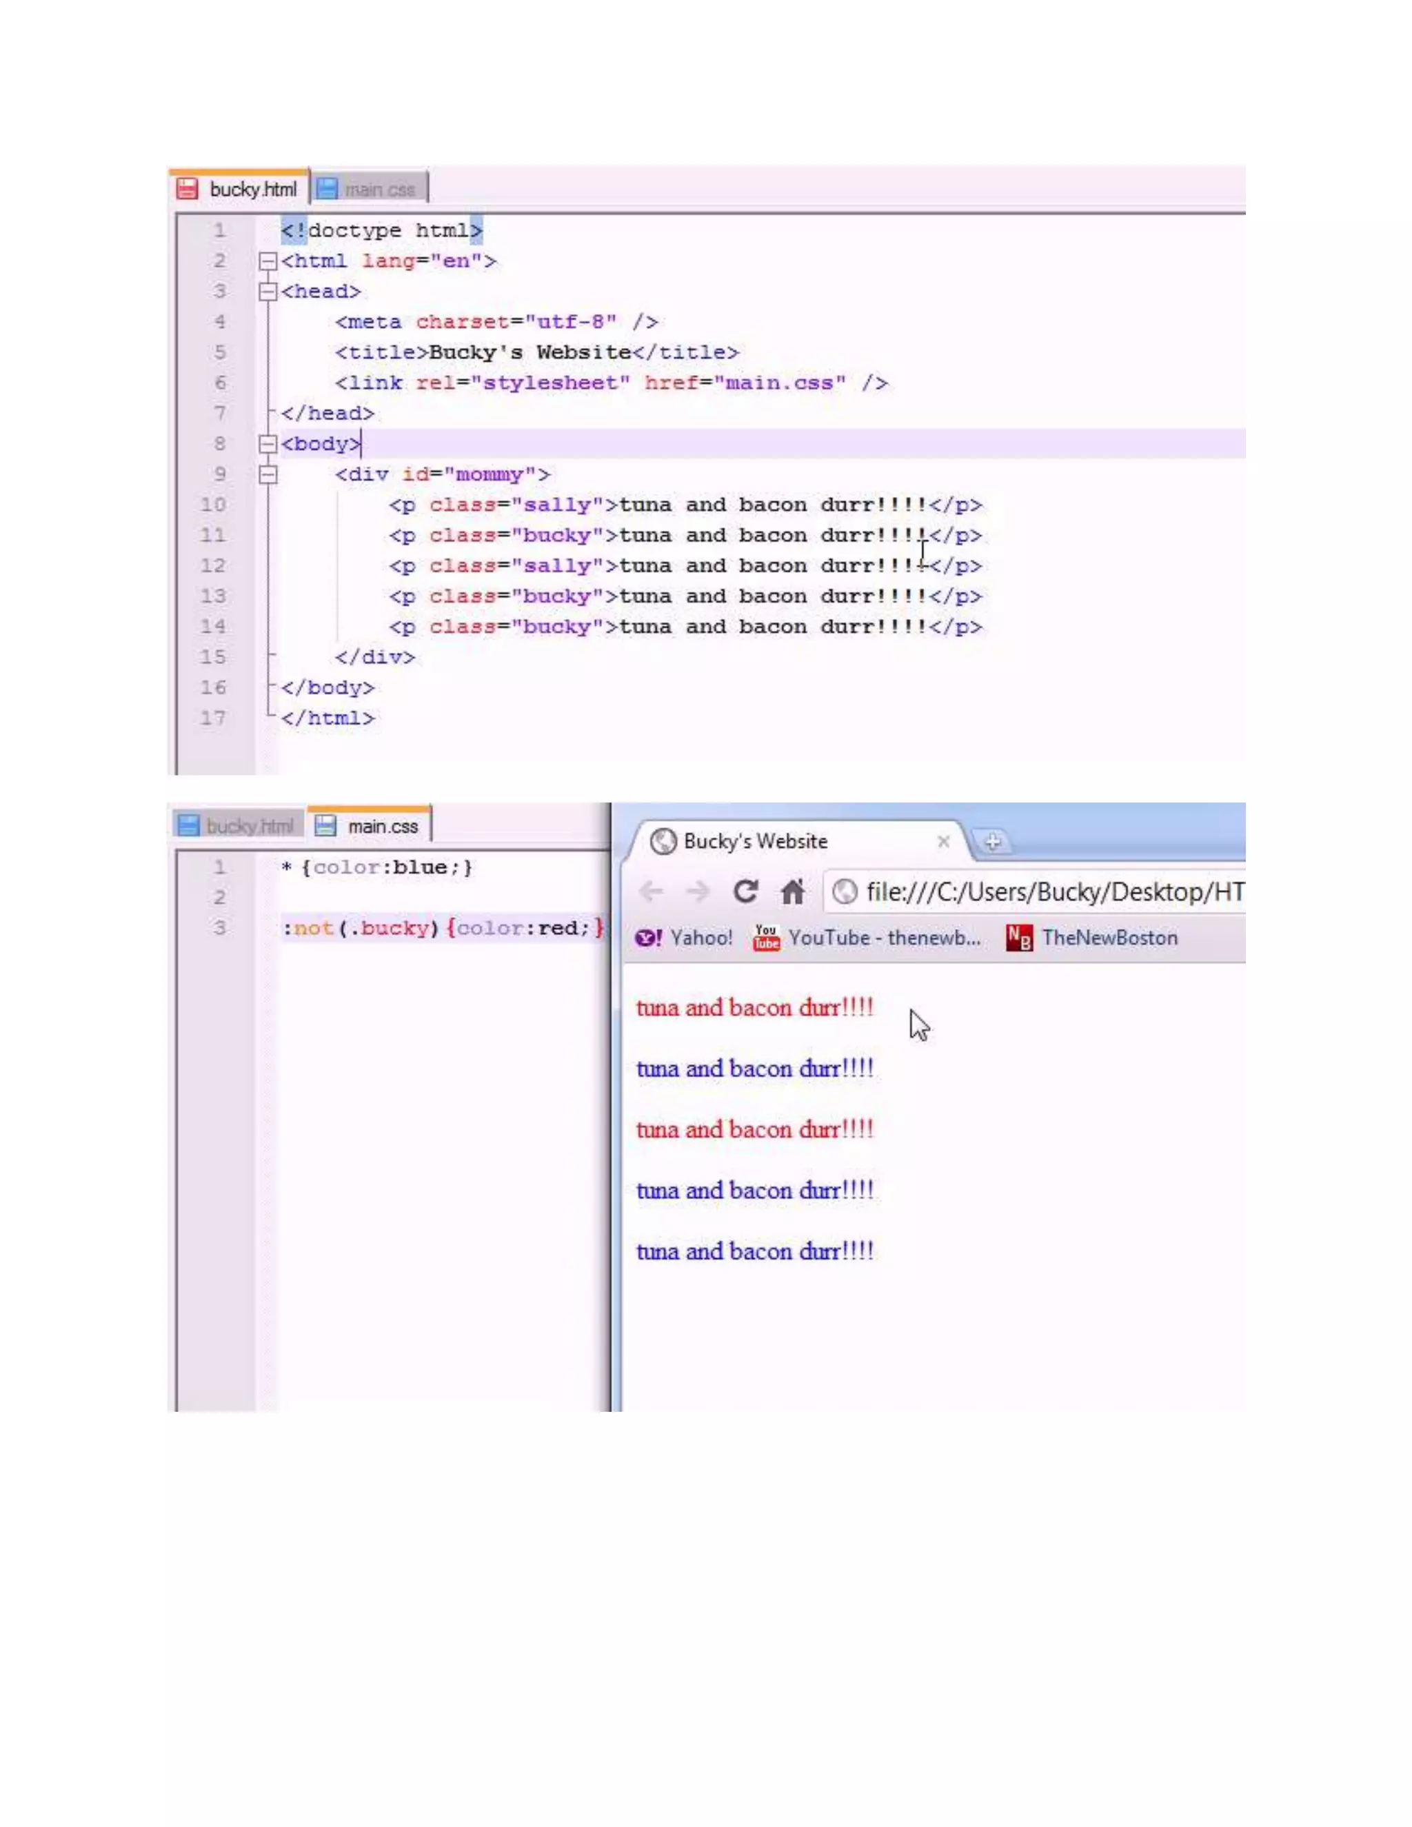Click the disk icon on bottom main.css tab

point(325,826)
